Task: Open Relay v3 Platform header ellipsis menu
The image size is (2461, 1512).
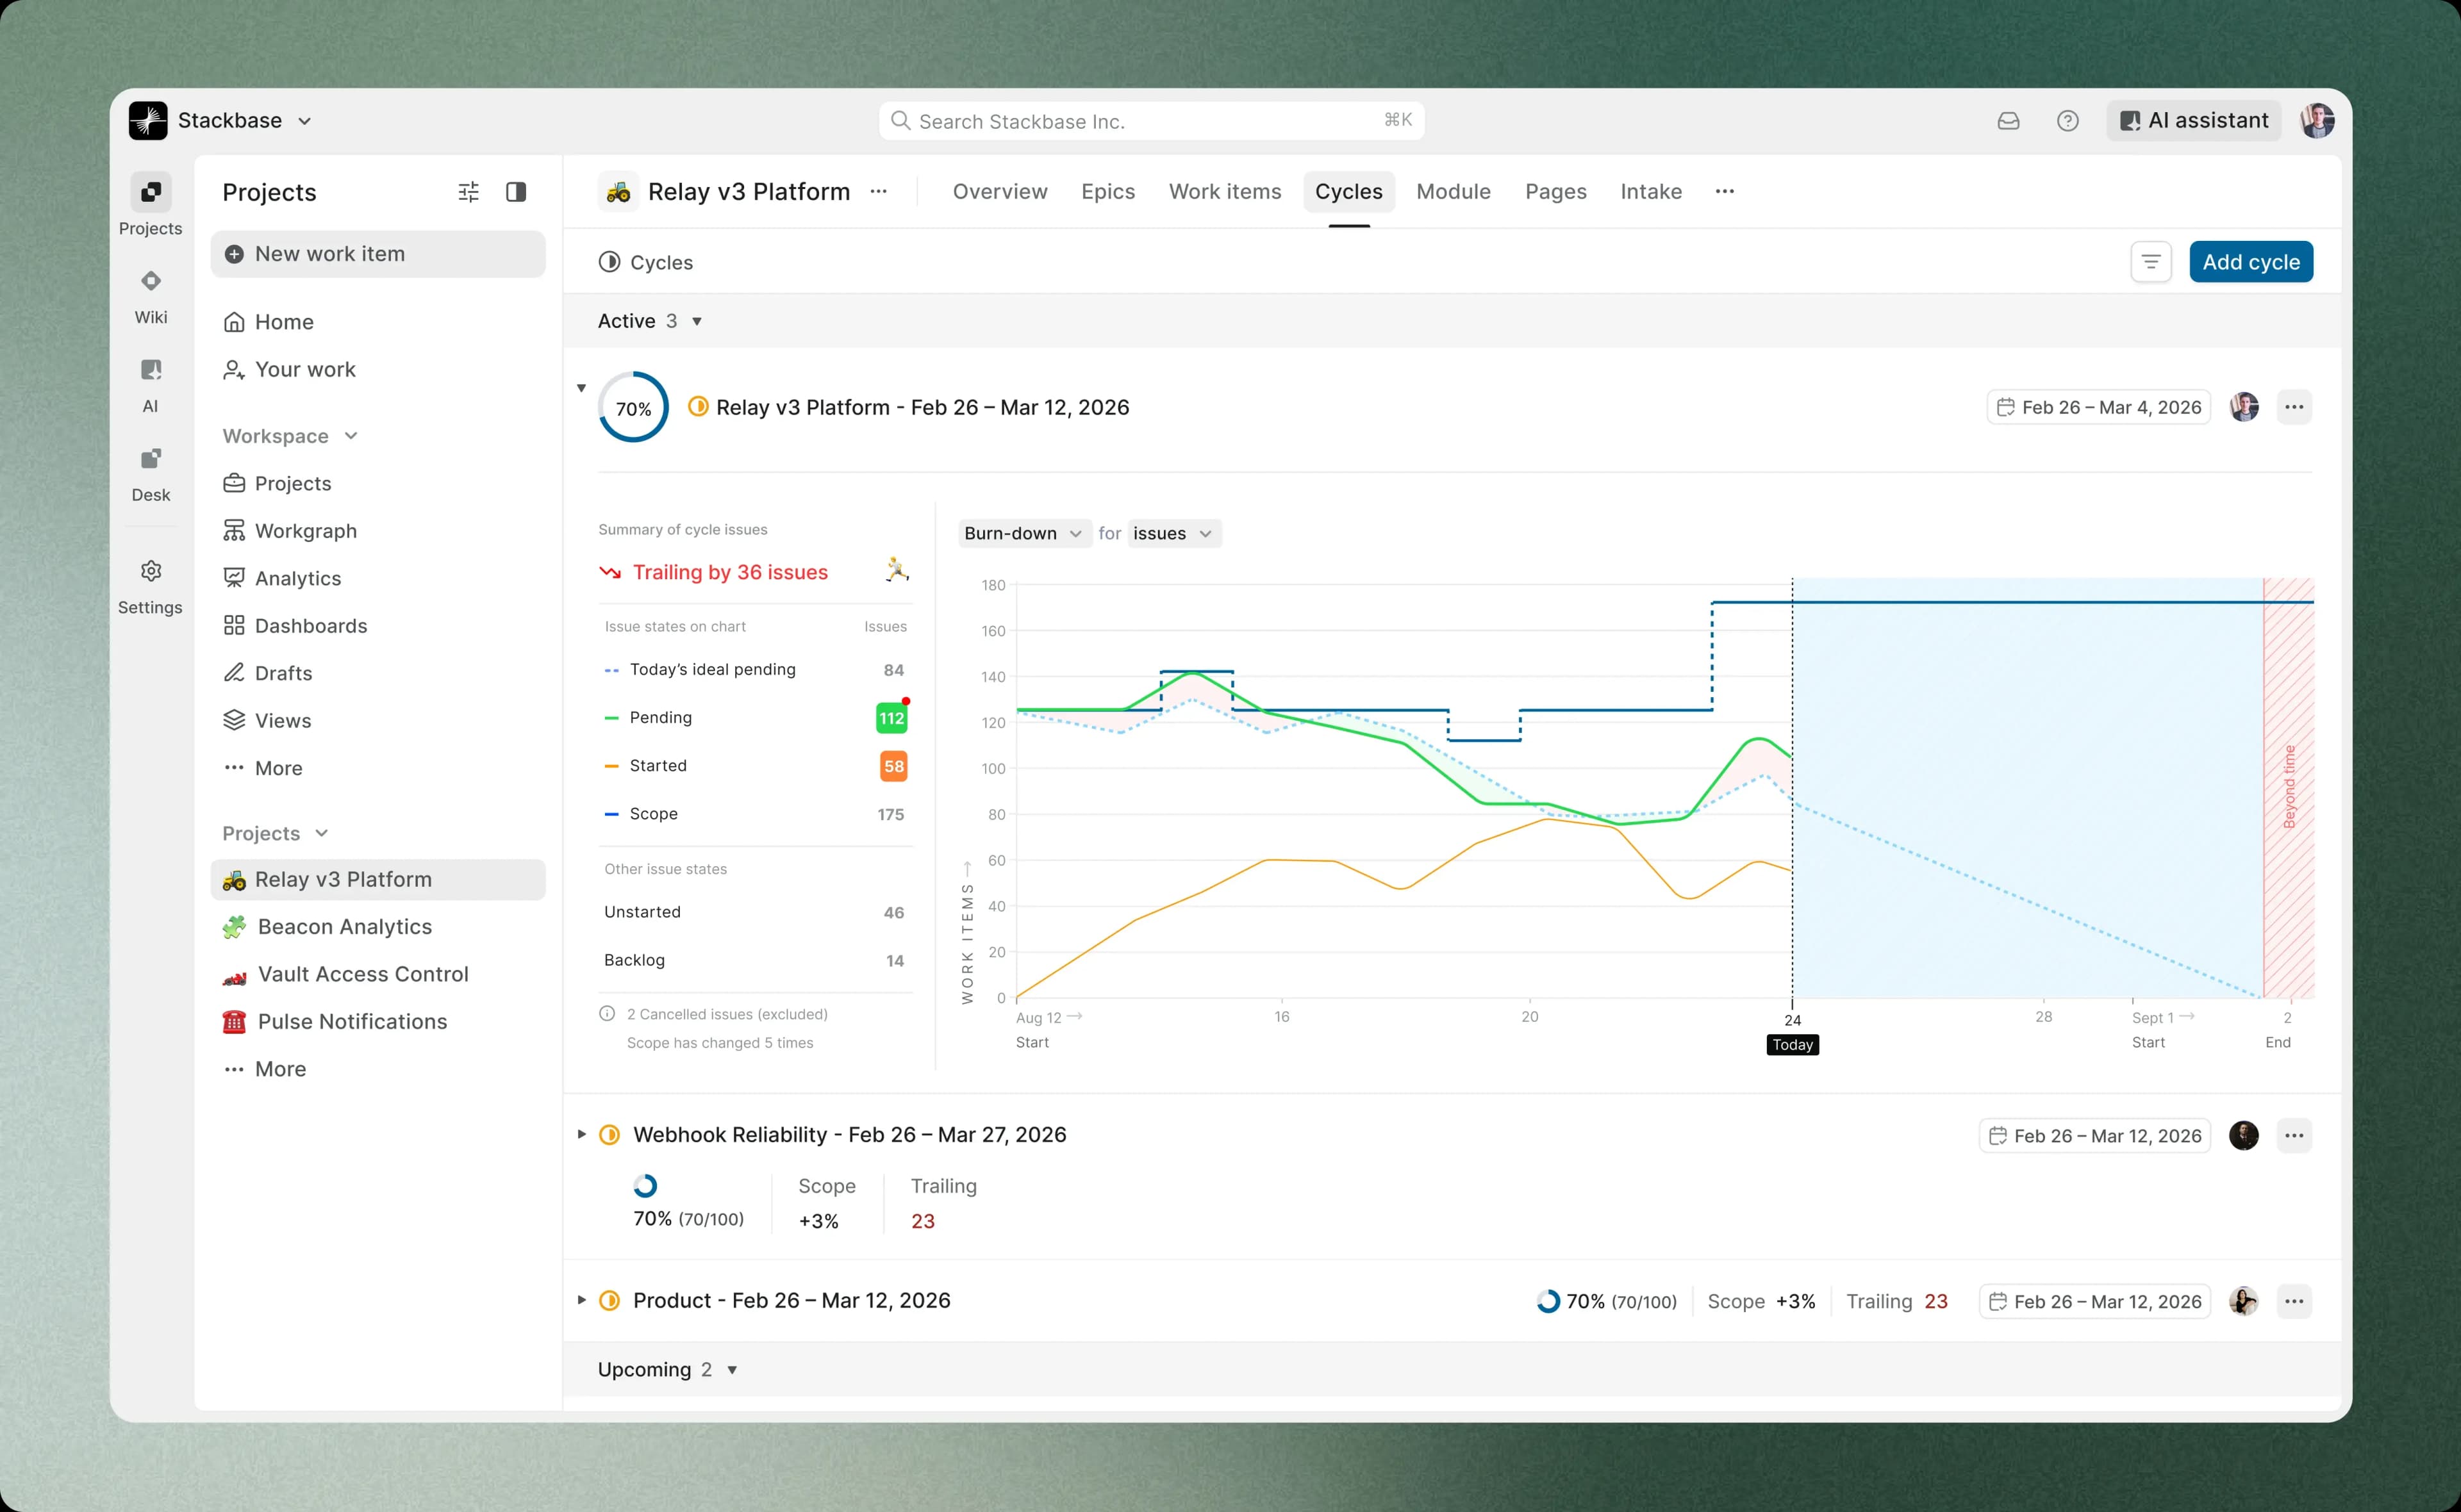Action: coord(878,192)
